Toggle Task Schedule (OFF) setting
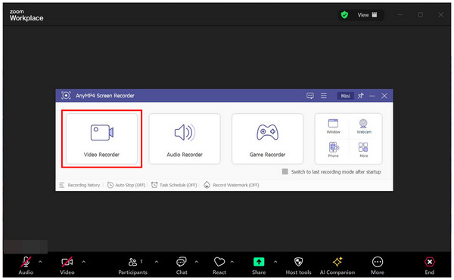 (x=174, y=185)
